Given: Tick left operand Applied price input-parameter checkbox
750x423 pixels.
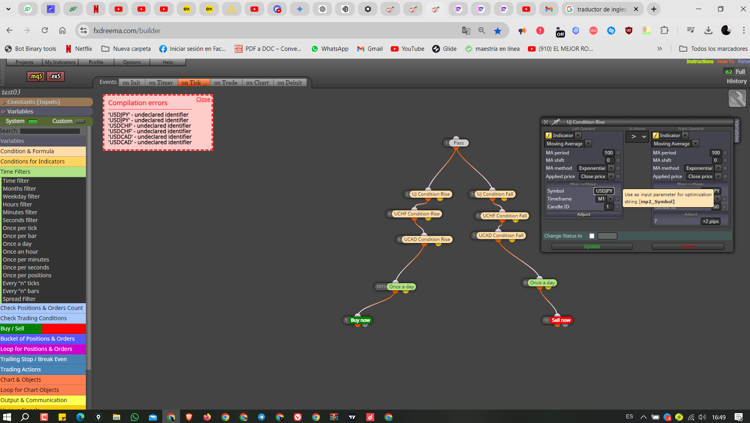Looking at the screenshot, I should click(x=618, y=176).
